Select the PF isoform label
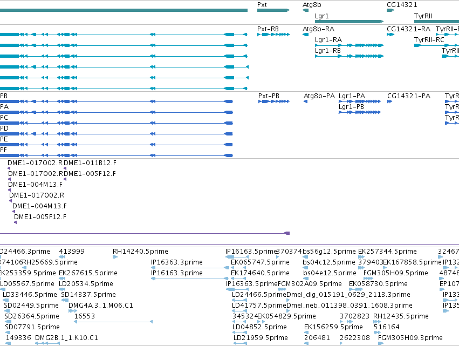459x346 pixels. (x=4, y=150)
